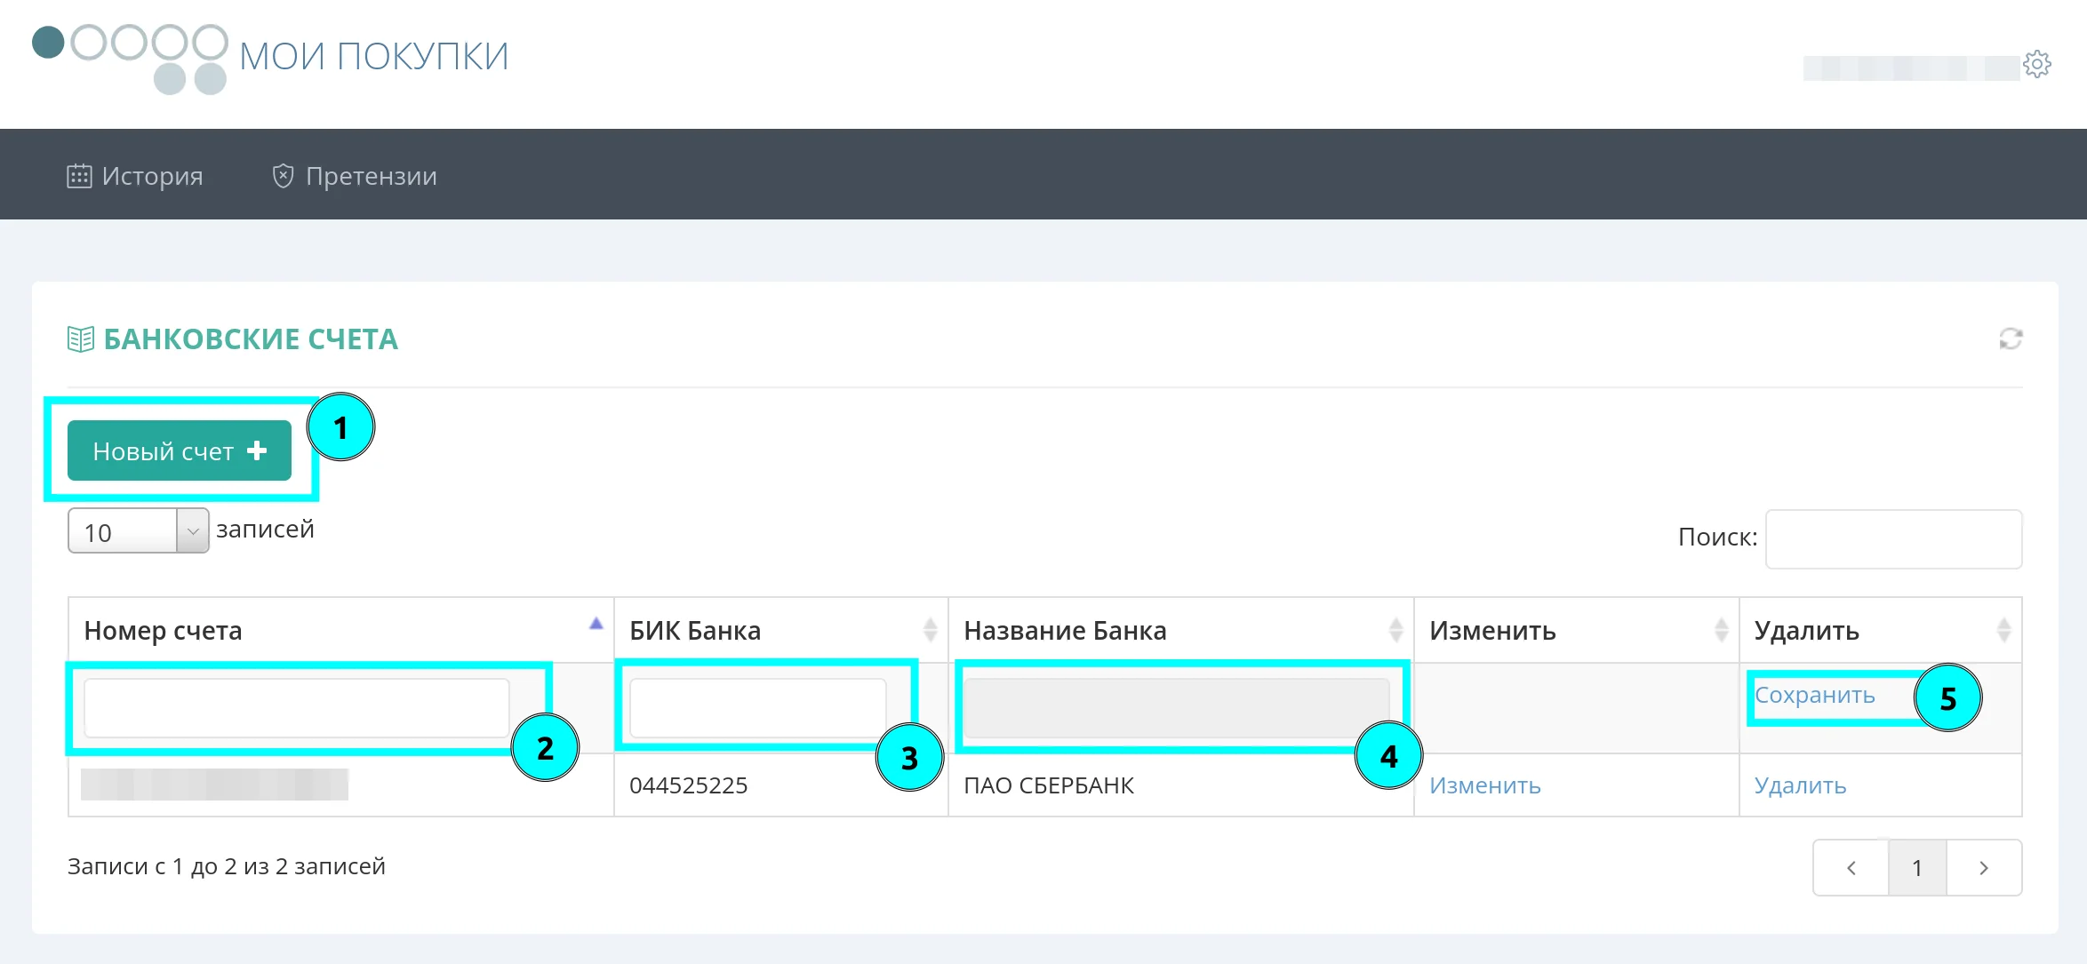This screenshot has height=964, width=2087.
Task: Click the Сохранить link
Action: 1814,695
